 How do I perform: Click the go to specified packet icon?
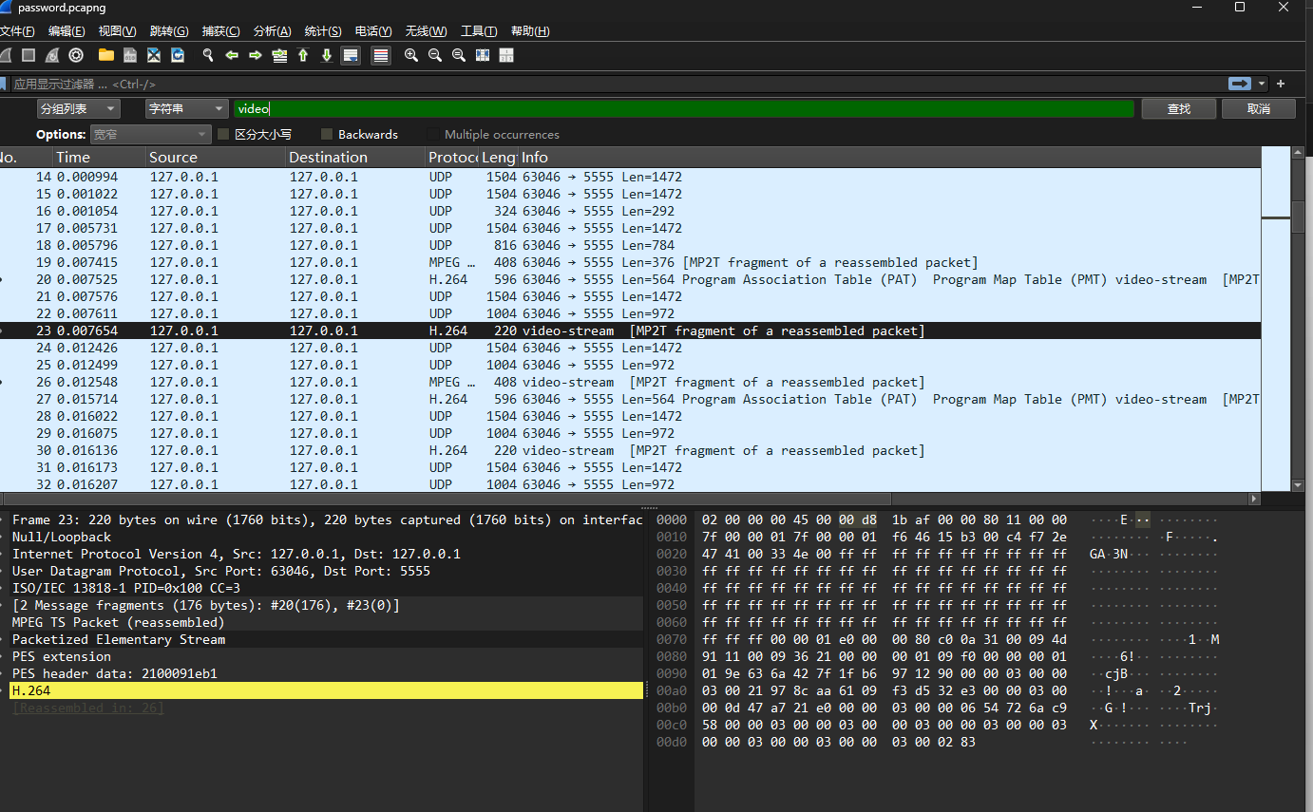(279, 55)
